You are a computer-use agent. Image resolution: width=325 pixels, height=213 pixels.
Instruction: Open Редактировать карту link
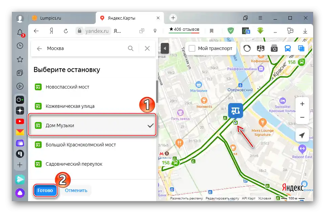[222, 198]
